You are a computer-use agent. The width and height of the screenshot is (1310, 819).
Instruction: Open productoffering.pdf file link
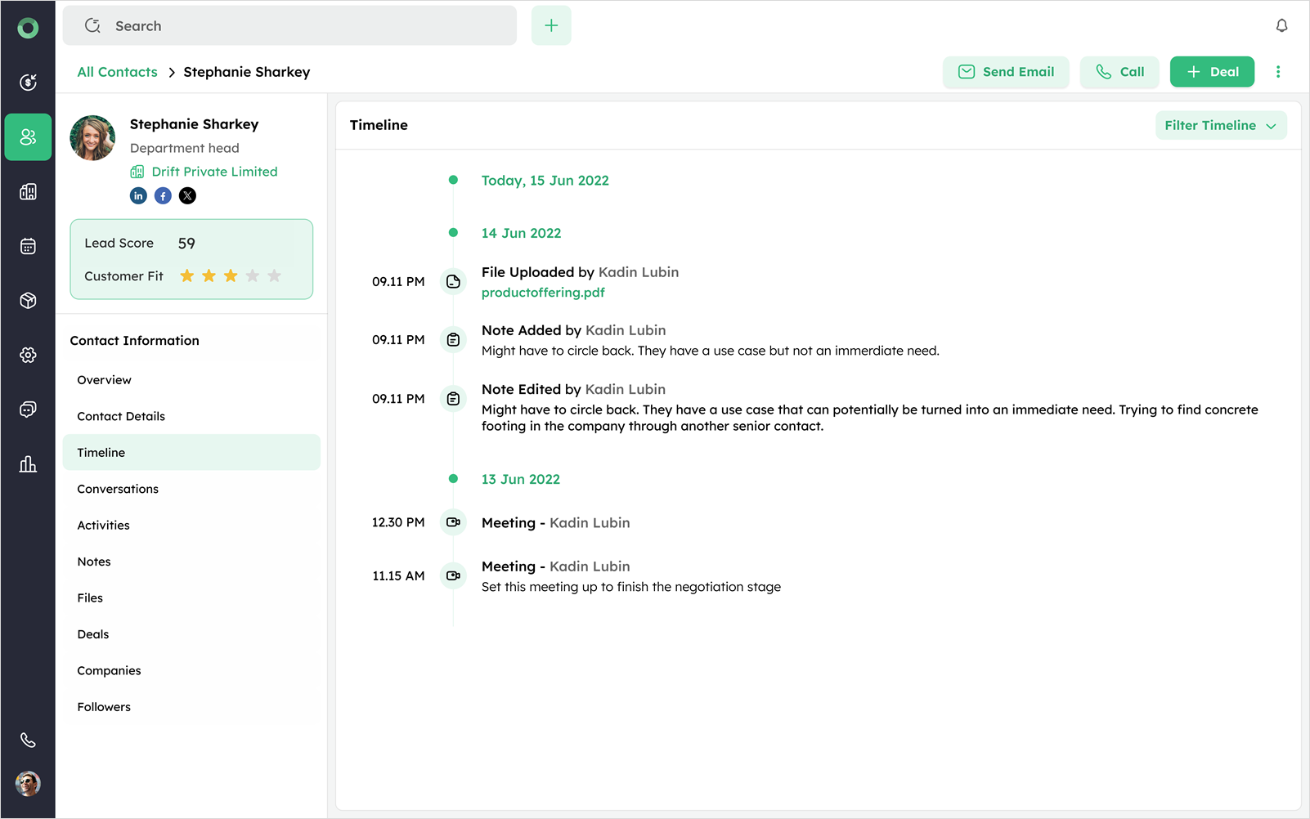(543, 293)
